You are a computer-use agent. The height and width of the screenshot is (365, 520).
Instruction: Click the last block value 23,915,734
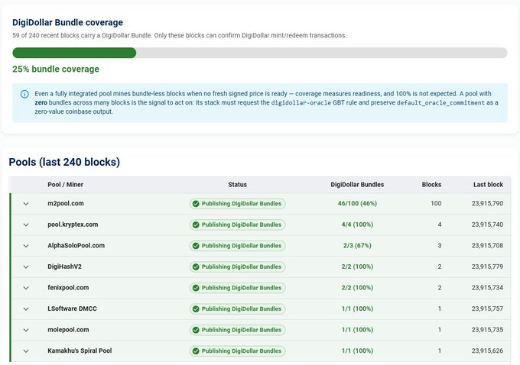[487, 288]
